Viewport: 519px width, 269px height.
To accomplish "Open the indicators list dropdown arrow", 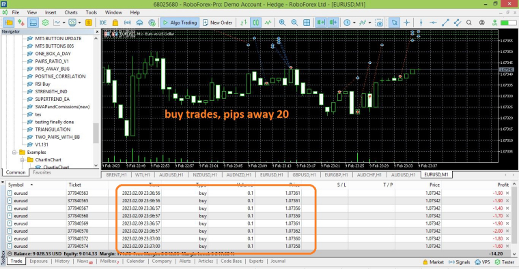I will pos(369,22).
